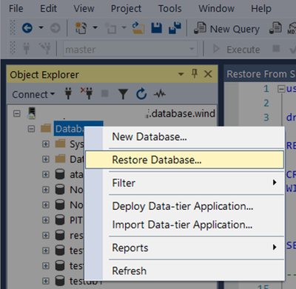296x289 pixels.
Task: Click line number 3 in the query editor
Action: [x=266, y=118]
